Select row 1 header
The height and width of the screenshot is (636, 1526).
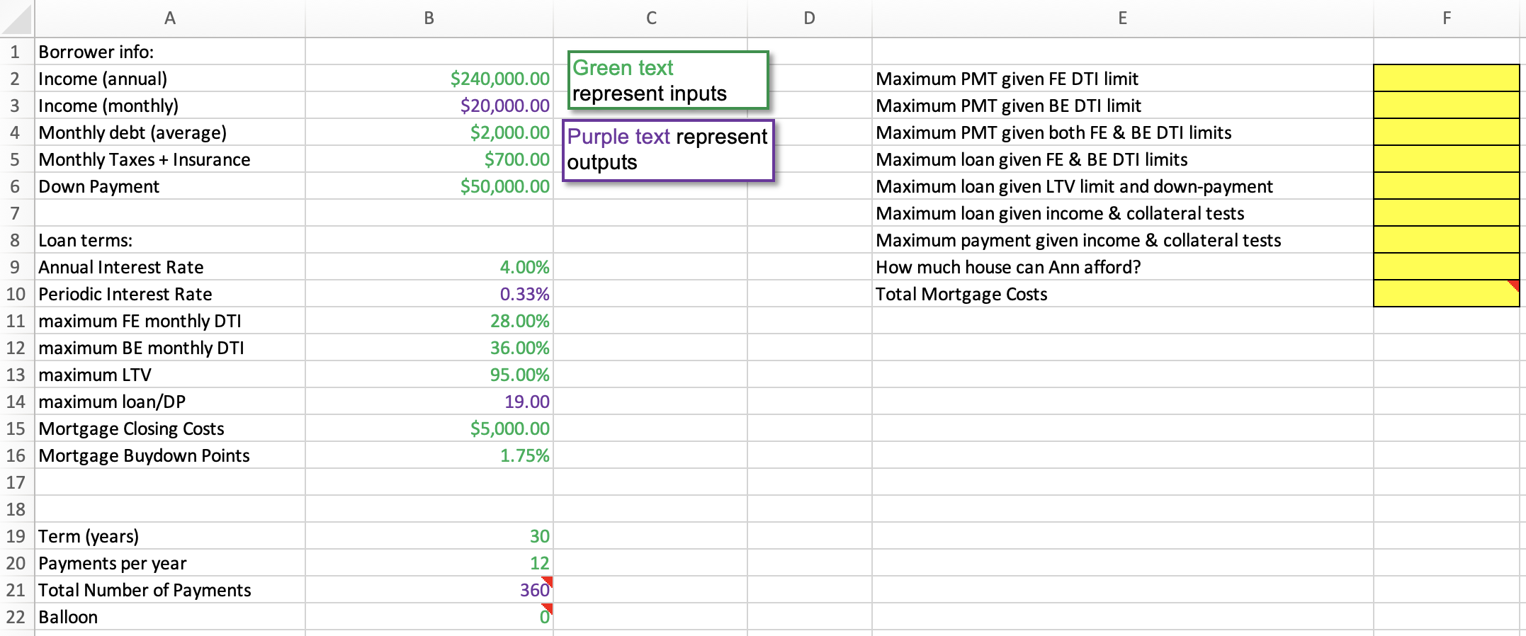click(x=16, y=52)
